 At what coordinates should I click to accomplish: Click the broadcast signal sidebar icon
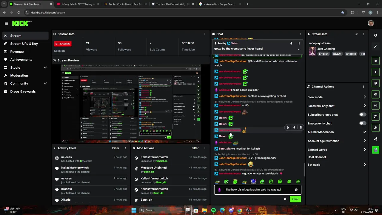(375, 105)
